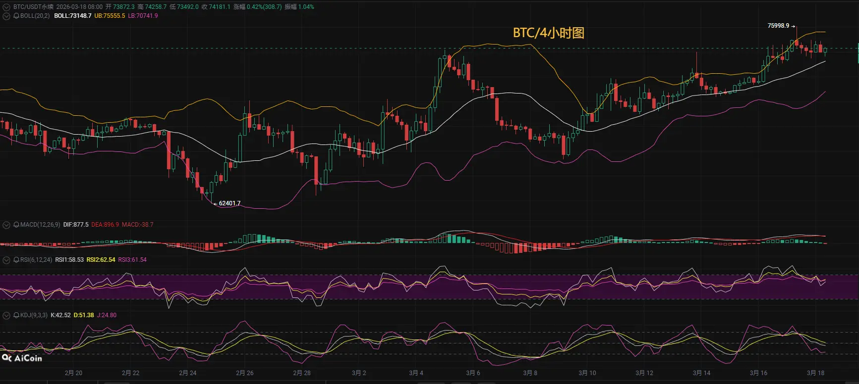
Task: Select the 62401.7 low price marker
Action: tap(227, 203)
